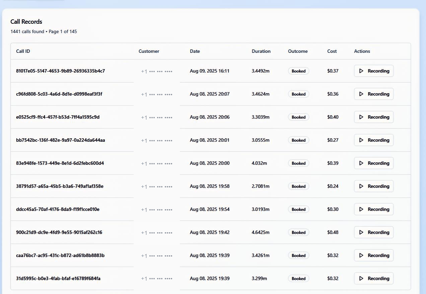Select call ID 900c21d9-dc9e-4fd9-9e55-9015af262c16
This screenshot has width=426, height=294.
point(59,232)
